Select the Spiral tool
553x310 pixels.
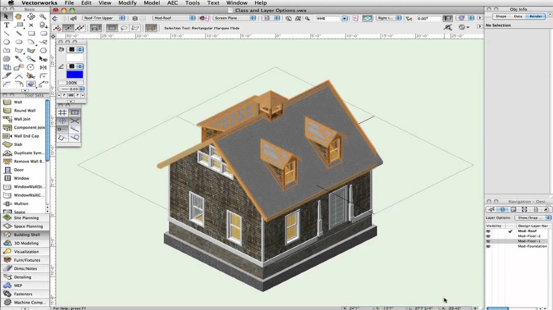click(x=6, y=59)
